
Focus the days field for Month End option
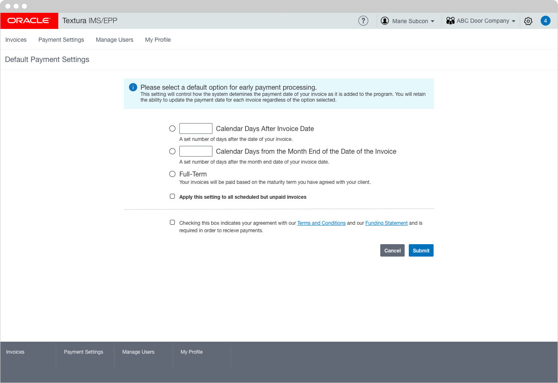[196, 151]
